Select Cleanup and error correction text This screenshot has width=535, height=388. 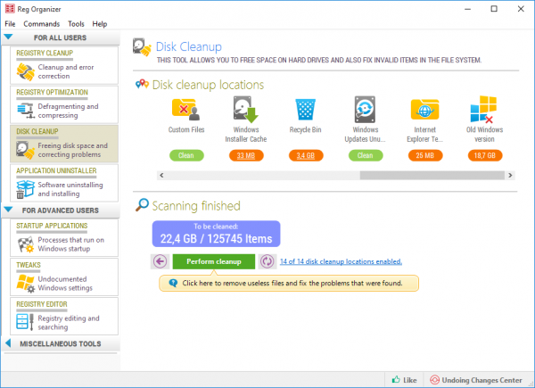tap(66, 71)
